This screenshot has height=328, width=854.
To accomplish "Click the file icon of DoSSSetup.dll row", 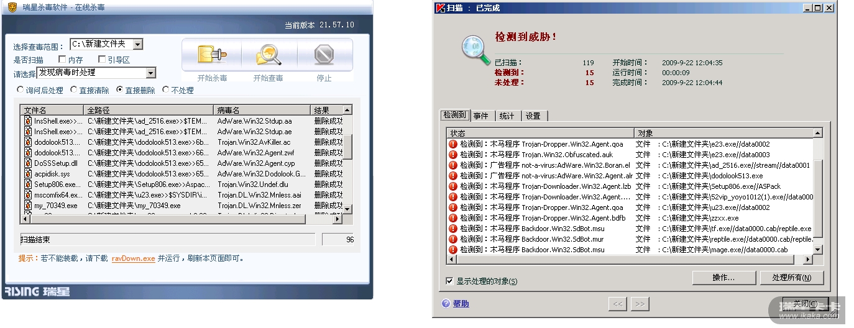I will pos(28,163).
